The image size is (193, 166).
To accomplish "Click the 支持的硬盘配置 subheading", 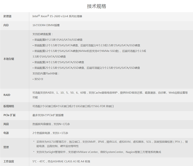I will pos(43,34).
